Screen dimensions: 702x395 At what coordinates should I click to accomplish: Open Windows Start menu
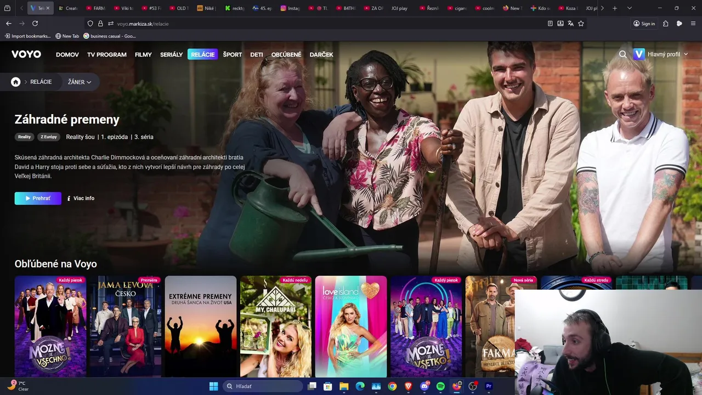213,386
